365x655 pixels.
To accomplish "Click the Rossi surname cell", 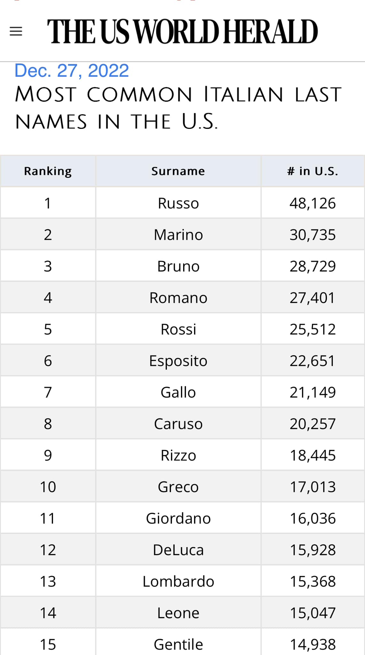I will click(178, 329).
